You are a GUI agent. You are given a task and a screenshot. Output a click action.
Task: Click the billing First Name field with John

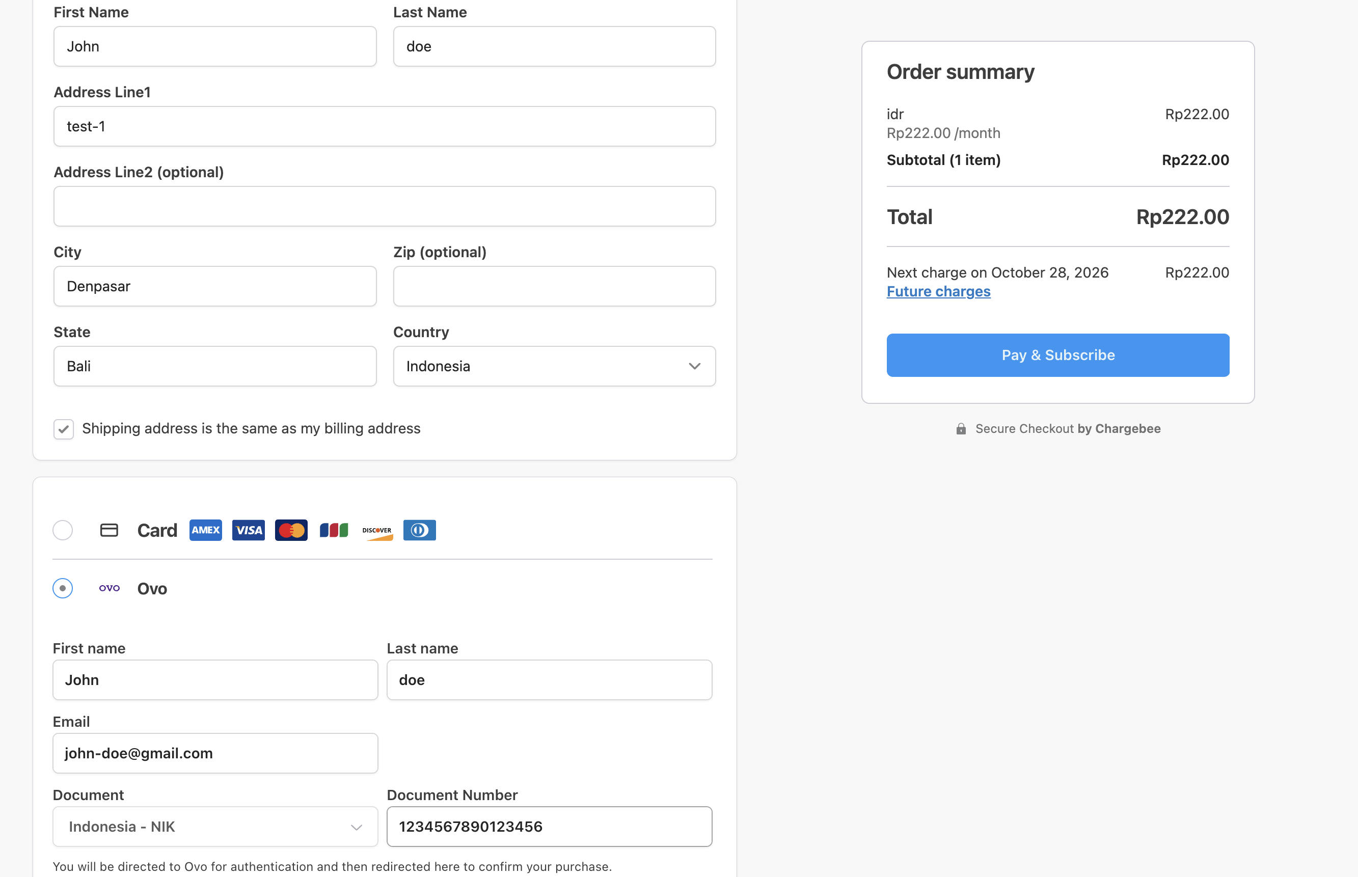coord(214,47)
